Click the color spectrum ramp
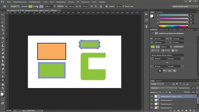 (174, 26)
